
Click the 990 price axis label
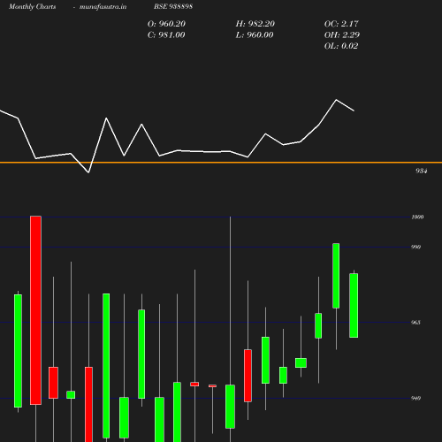click(x=415, y=247)
